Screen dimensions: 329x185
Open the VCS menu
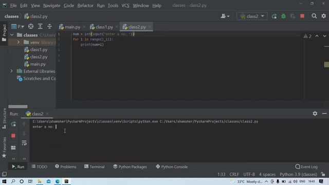(x=125, y=6)
